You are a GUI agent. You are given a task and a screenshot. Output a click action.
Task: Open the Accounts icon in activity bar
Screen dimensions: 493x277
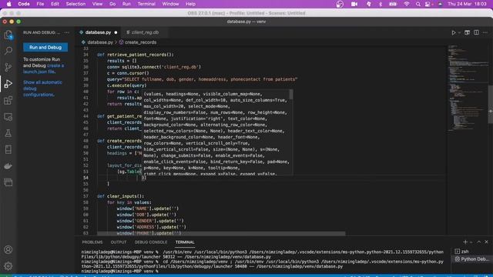click(x=8, y=249)
